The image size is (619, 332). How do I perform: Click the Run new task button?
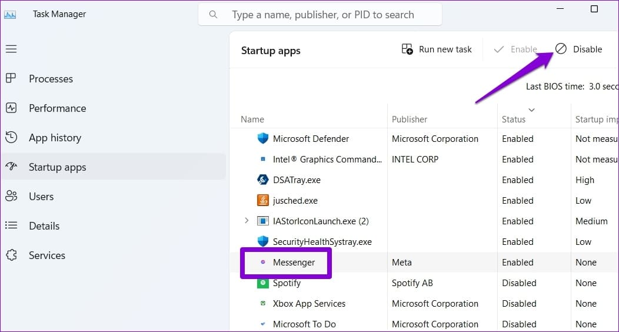pos(437,49)
